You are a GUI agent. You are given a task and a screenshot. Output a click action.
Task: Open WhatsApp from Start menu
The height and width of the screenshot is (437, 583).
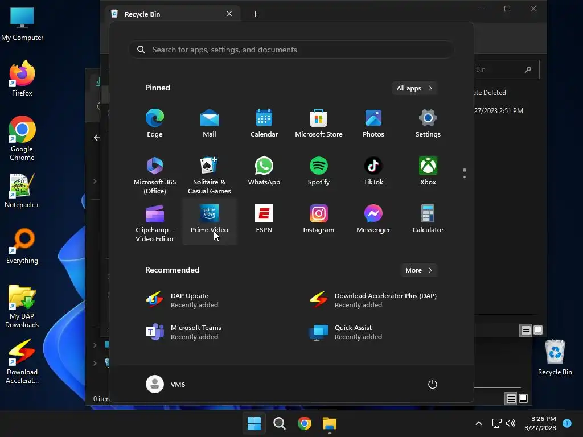click(264, 171)
